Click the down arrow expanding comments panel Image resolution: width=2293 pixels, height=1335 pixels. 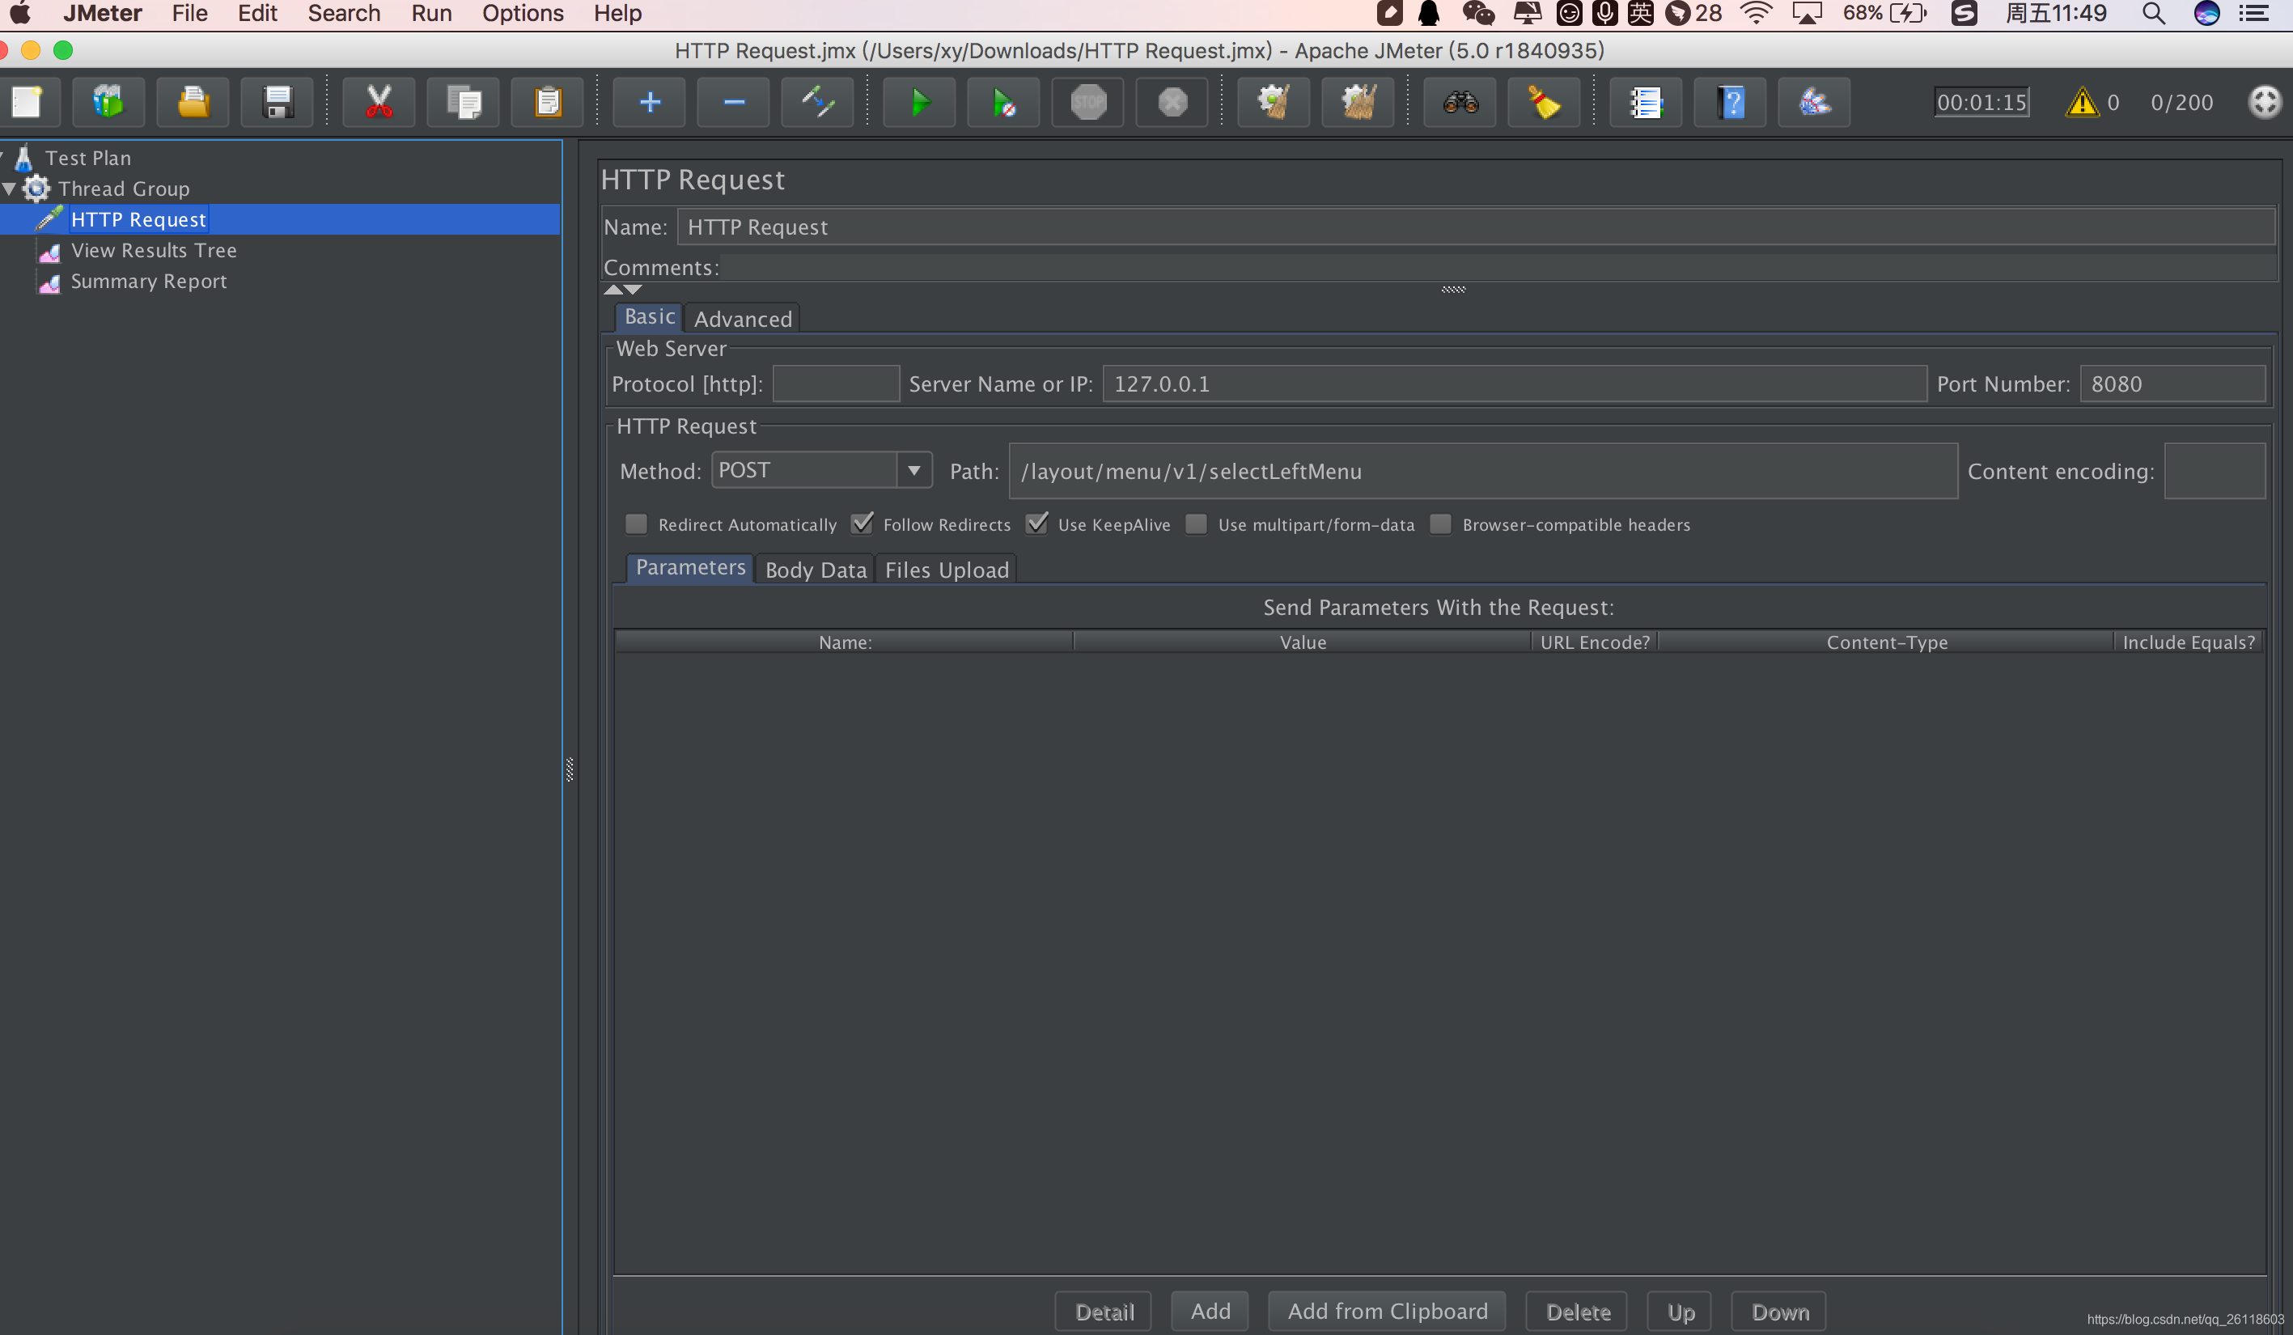(x=633, y=290)
